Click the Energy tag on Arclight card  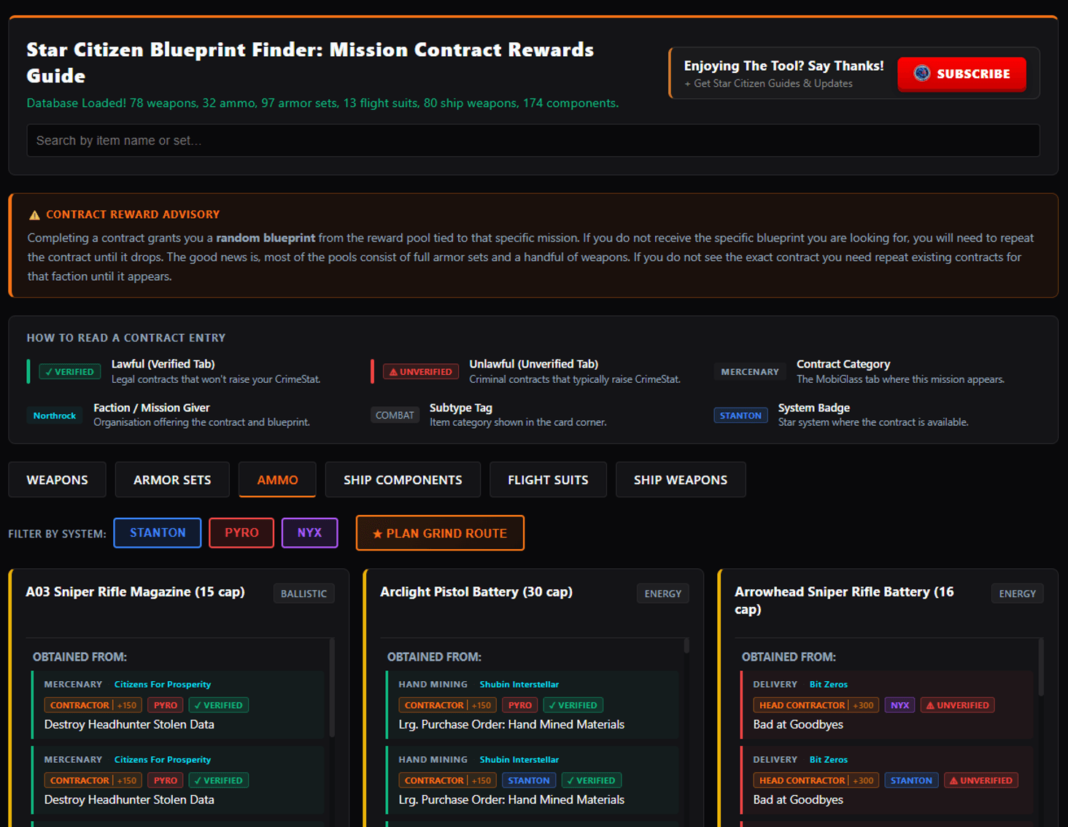pyautogui.click(x=662, y=594)
